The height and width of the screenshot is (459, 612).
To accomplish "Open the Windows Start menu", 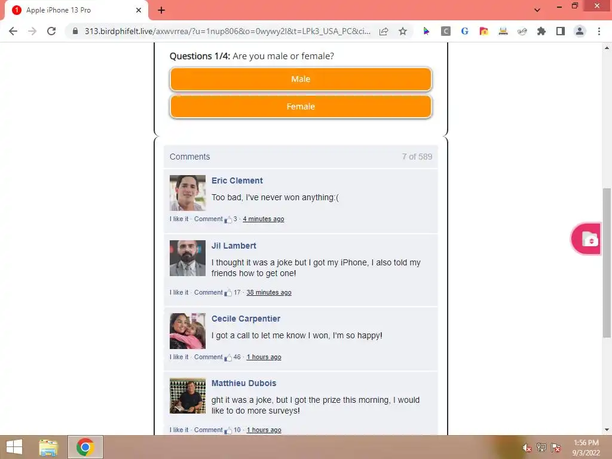I will click(14, 447).
